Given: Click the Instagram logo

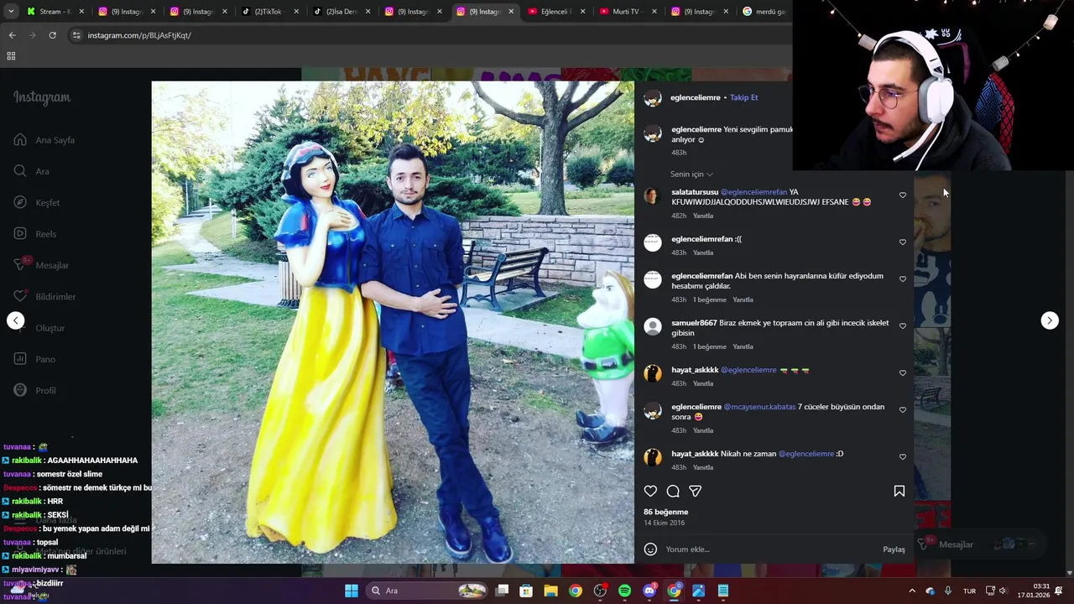Looking at the screenshot, I should point(42,97).
